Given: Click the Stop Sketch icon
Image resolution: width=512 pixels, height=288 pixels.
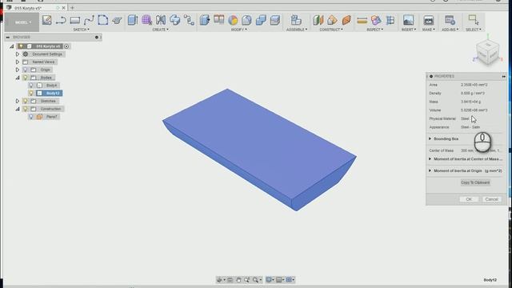Looking at the screenshot, I should coord(117,21).
